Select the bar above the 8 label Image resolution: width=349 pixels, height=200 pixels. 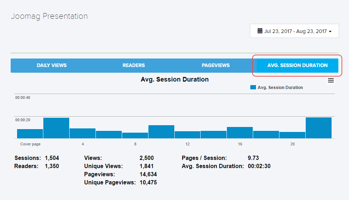click(x=135, y=135)
